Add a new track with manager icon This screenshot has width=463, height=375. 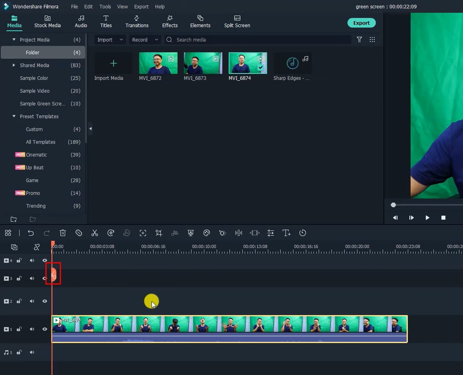(14, 247)
